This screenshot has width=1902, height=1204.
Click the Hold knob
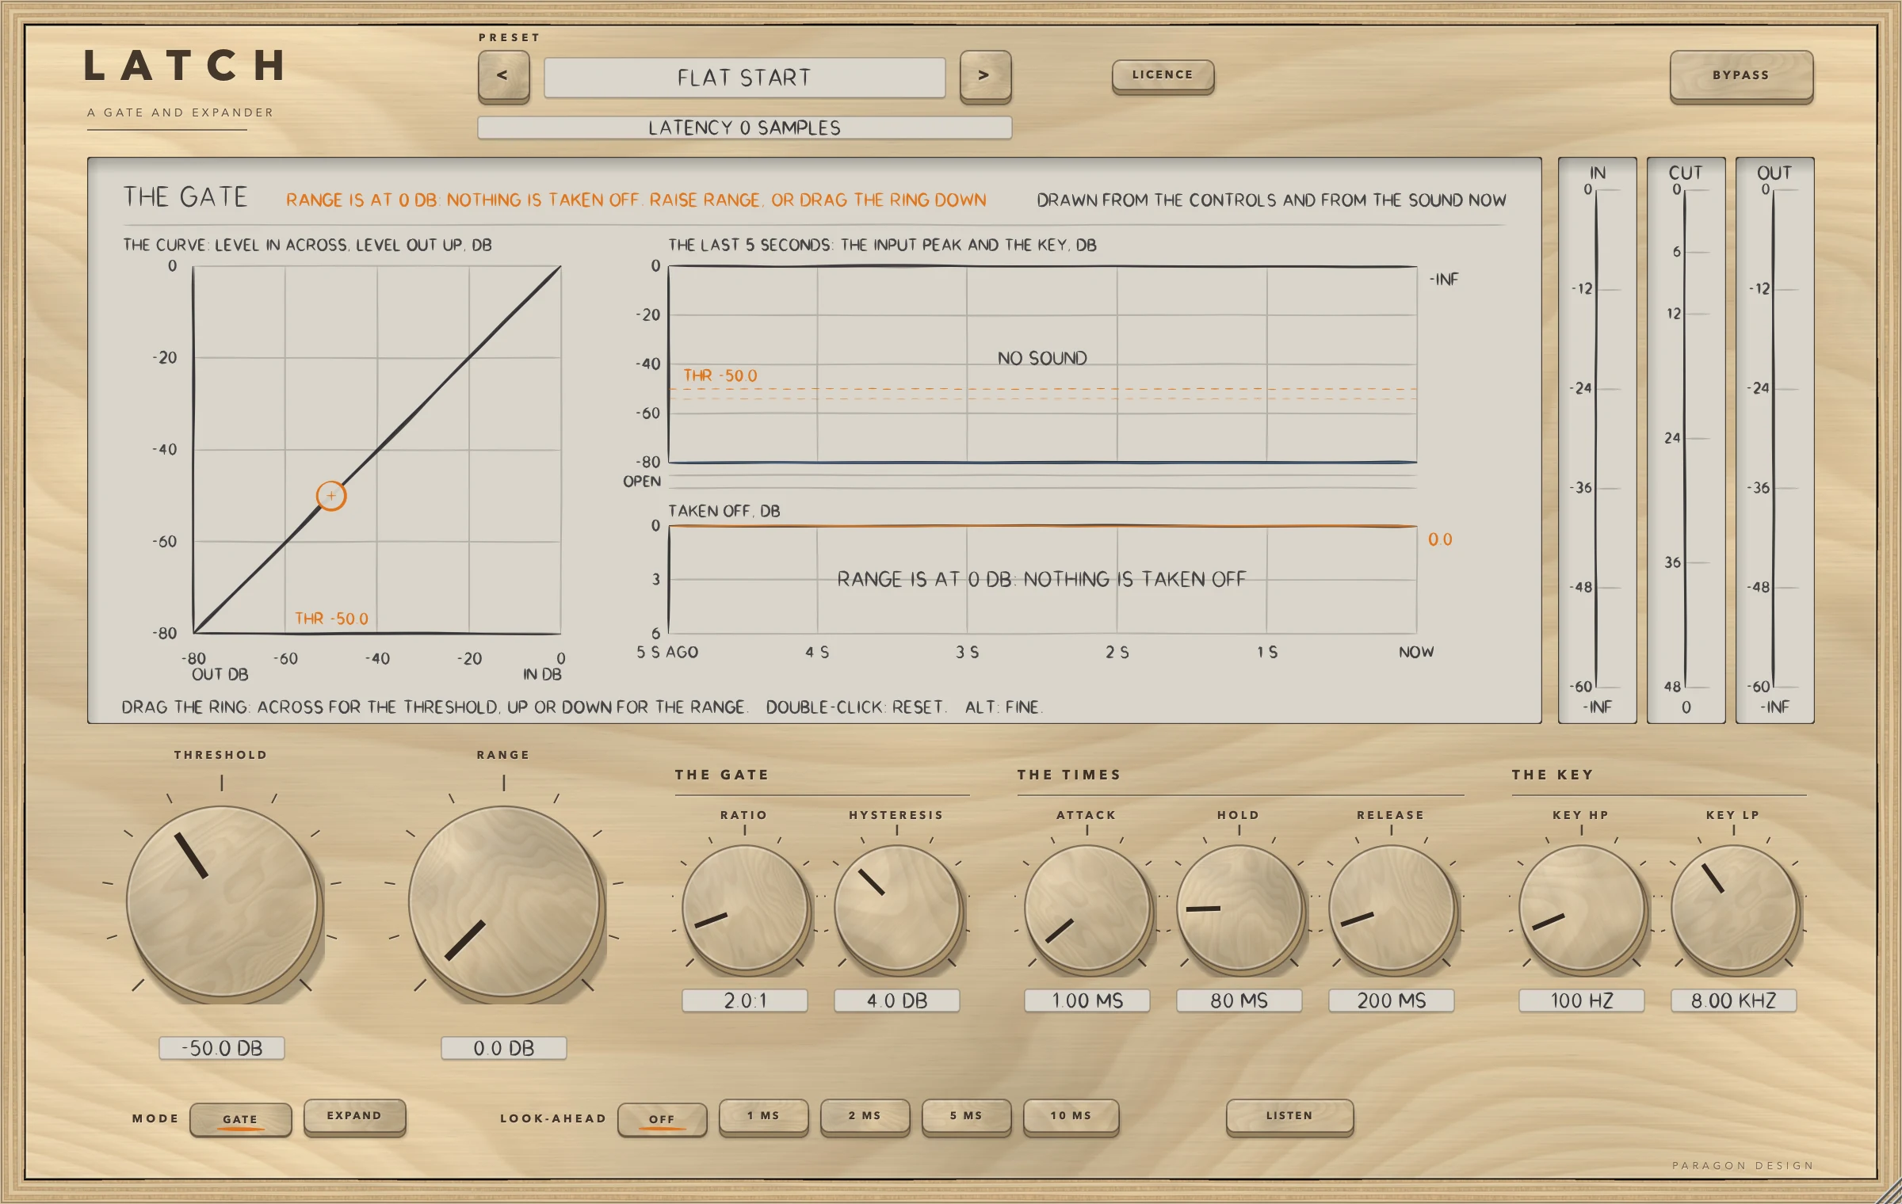1239,908
